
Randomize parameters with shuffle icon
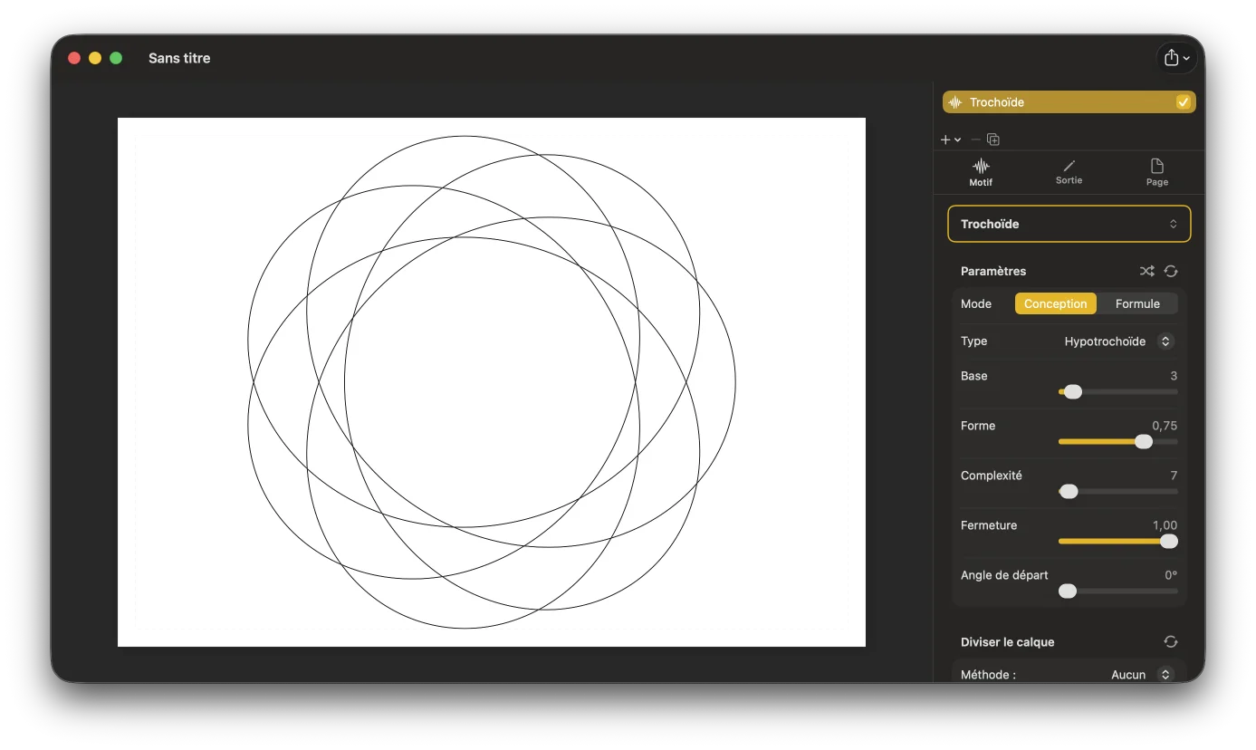[1147, 271]
